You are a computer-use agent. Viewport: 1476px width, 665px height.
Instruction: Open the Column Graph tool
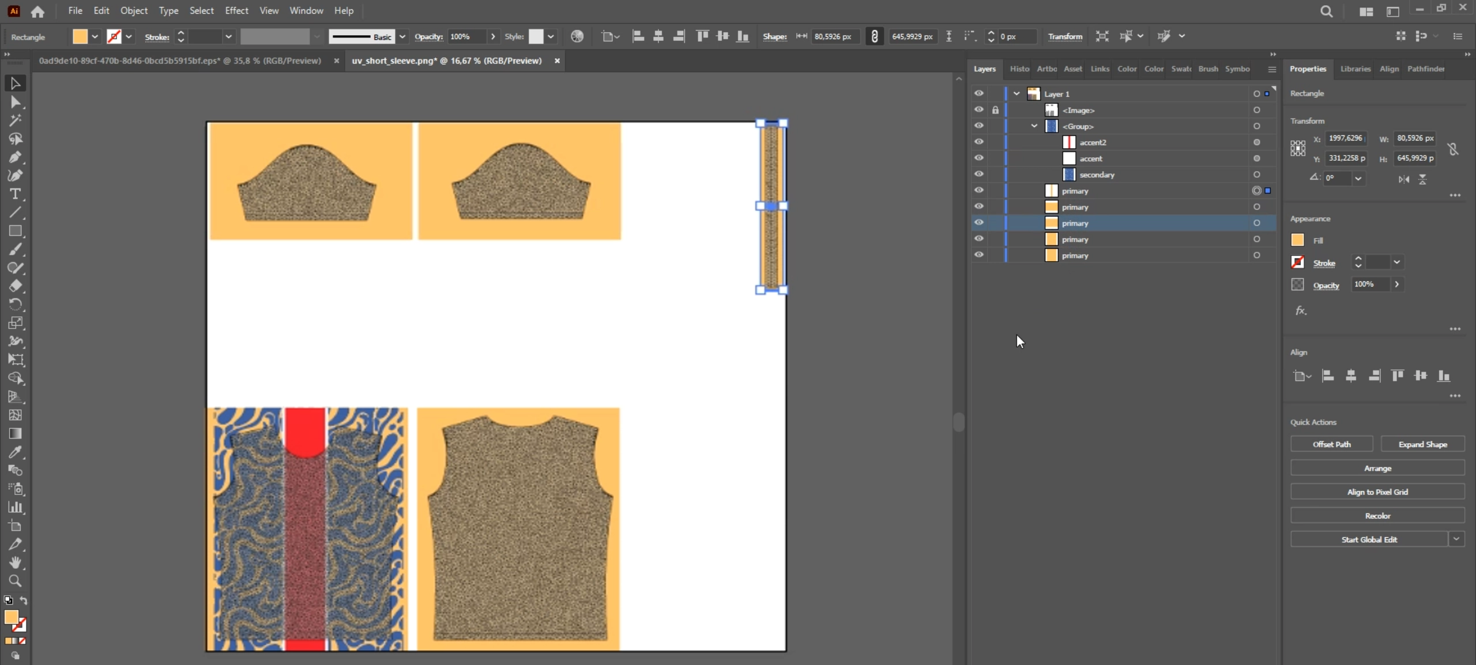click(16, 508)
